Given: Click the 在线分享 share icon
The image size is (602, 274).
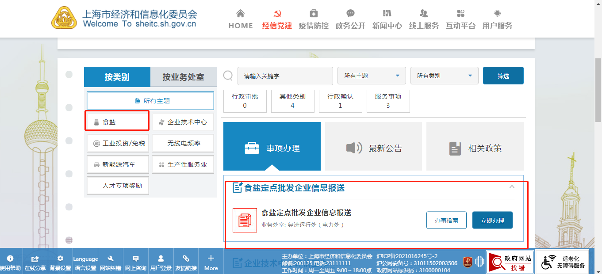Looking at the screenshot, I should [35, 259].
